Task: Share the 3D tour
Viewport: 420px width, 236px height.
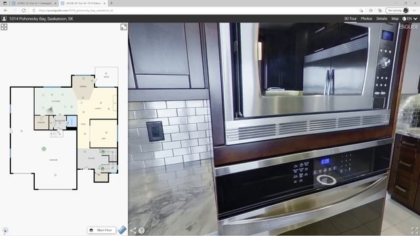Action: (x=133, y=230)
